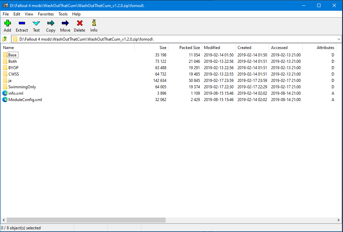
Task: Sort by the Modified column header
Action: coord(212,48)
